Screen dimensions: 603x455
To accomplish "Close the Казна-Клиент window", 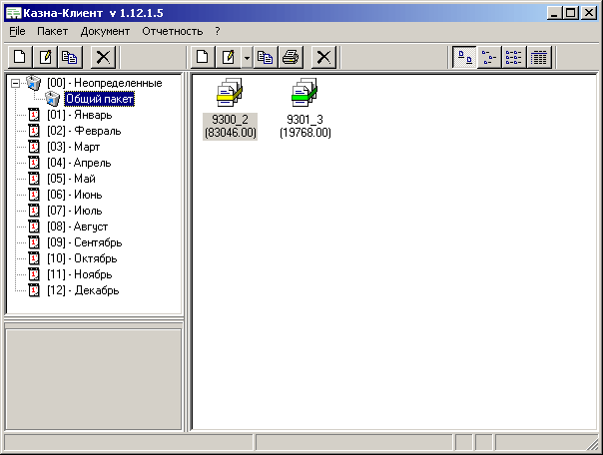I will [x=589, y=13].
